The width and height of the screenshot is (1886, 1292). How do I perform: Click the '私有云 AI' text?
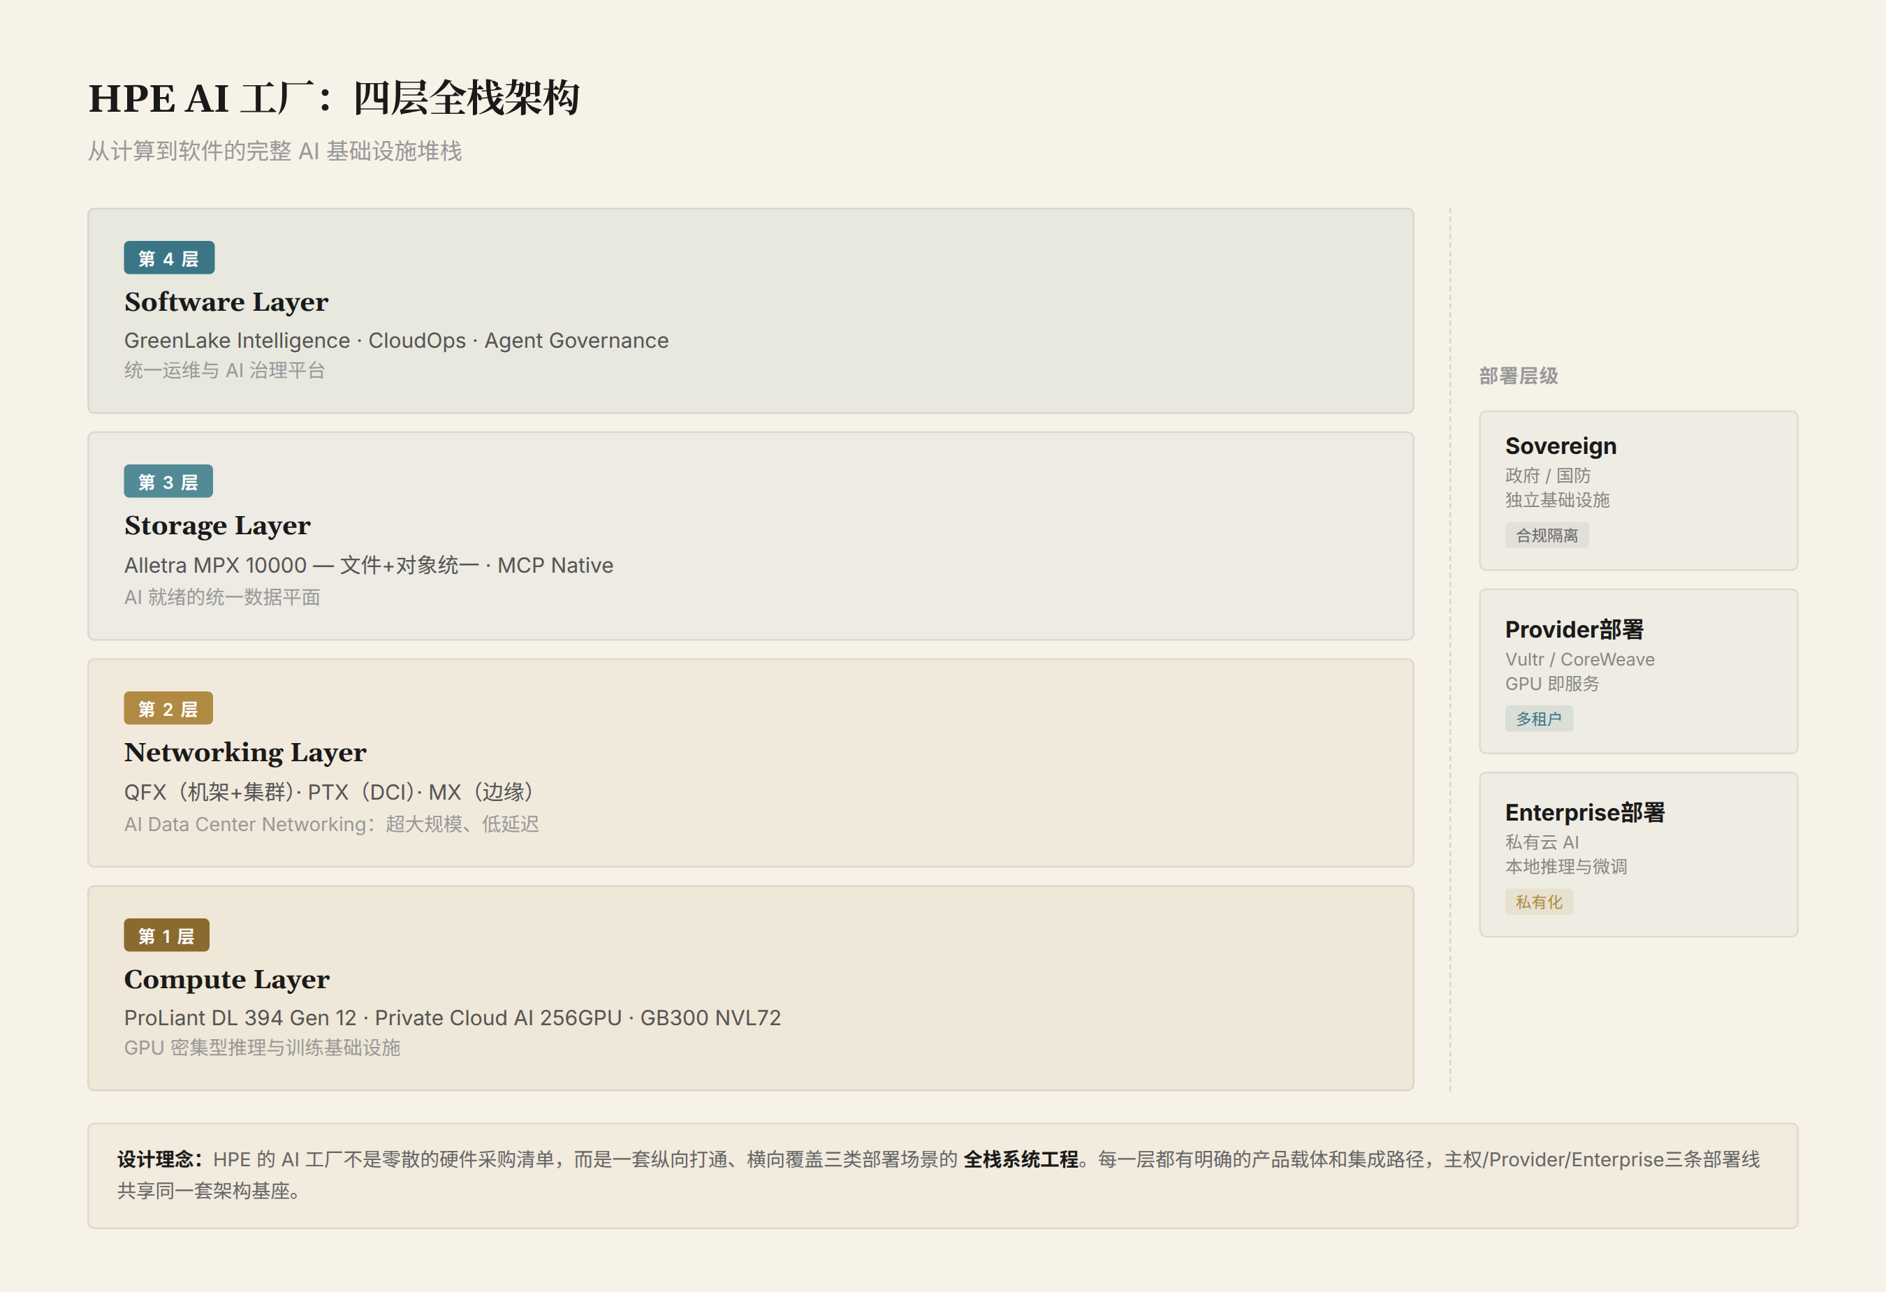point(1542,842)
